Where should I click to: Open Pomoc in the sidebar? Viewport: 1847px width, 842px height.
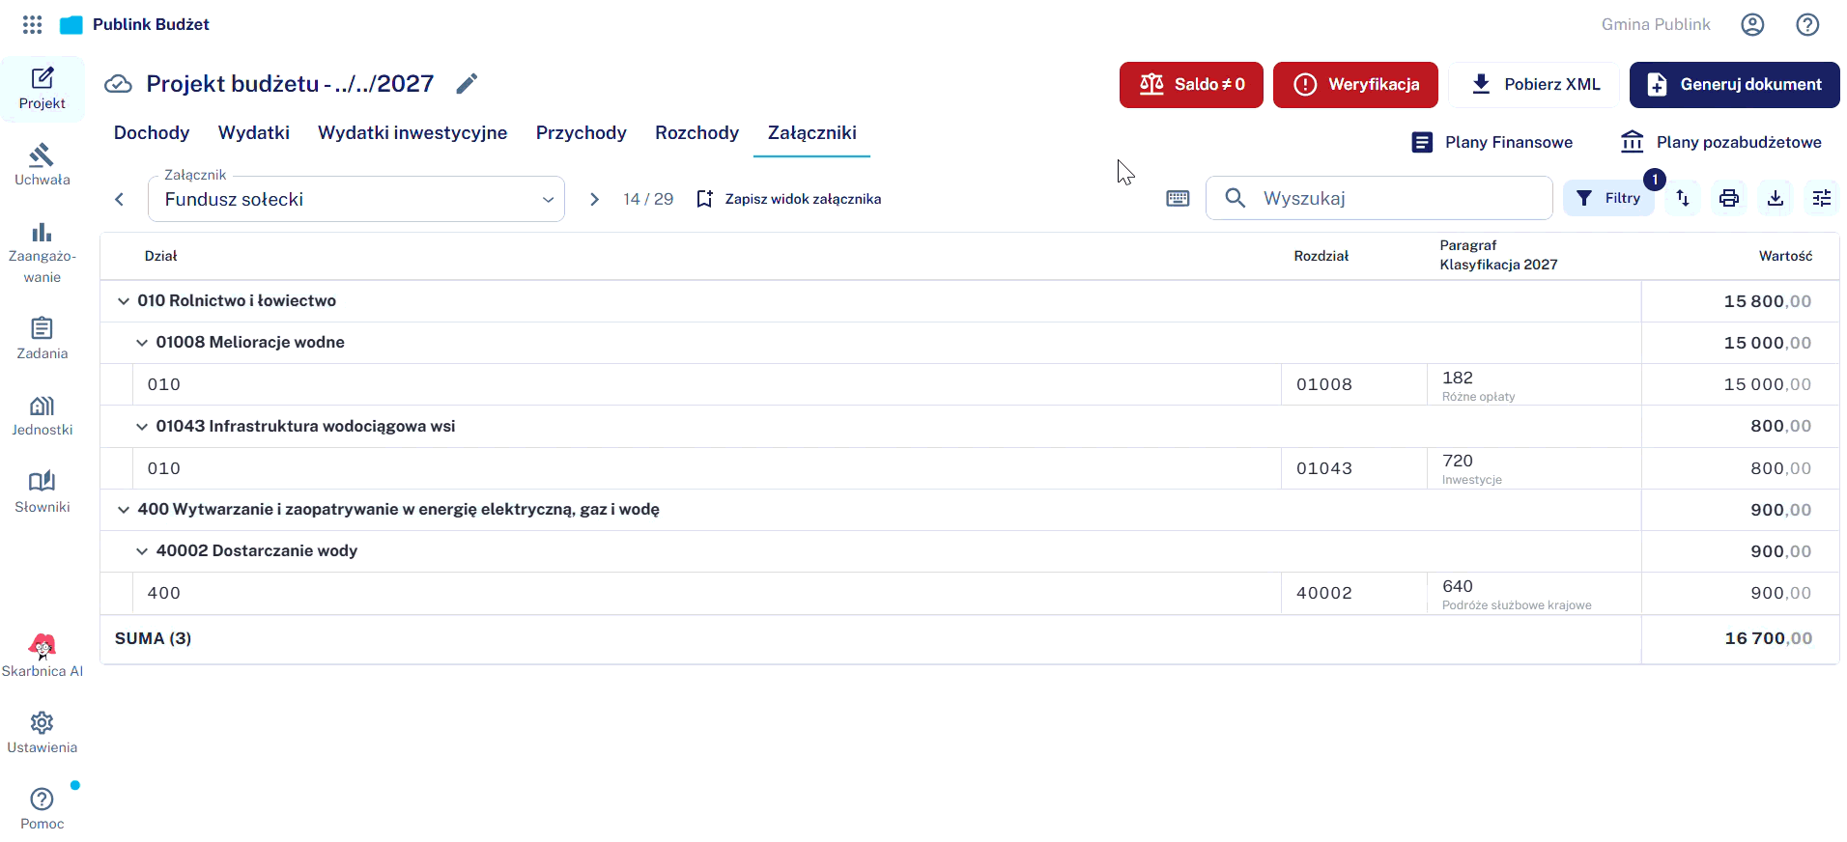coord(43,809)
